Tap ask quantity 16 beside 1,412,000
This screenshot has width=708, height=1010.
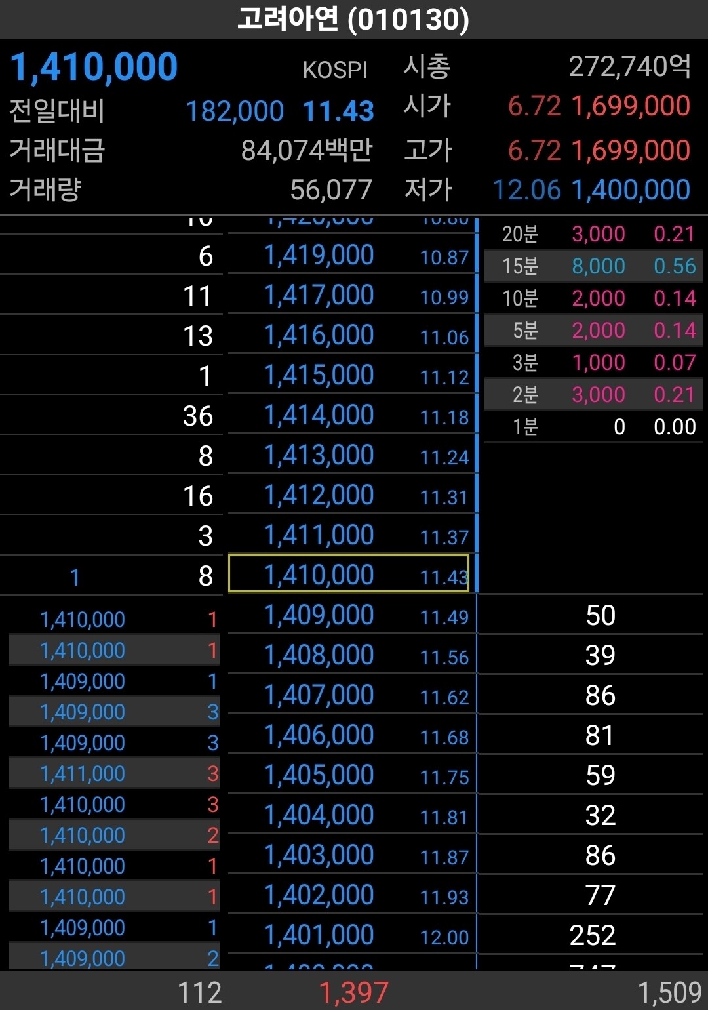[198, 496]
